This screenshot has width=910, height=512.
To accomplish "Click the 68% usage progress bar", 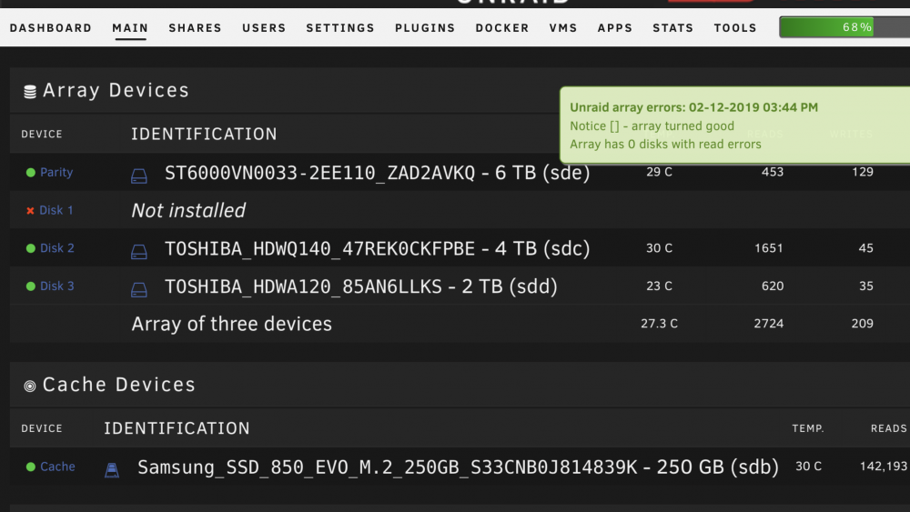I will [x=844, y=27].
